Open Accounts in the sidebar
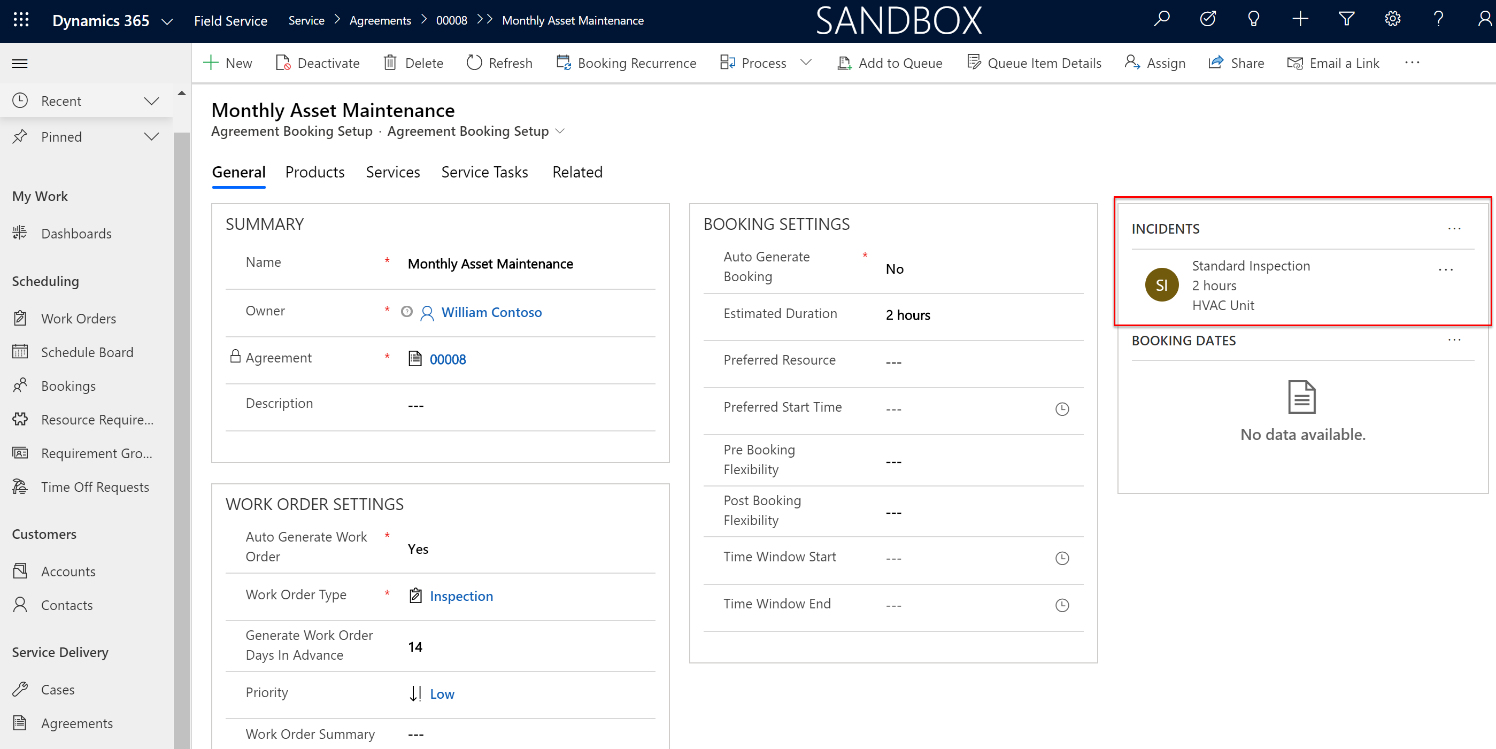1496x749 pixels. click(x=68, y=572)
